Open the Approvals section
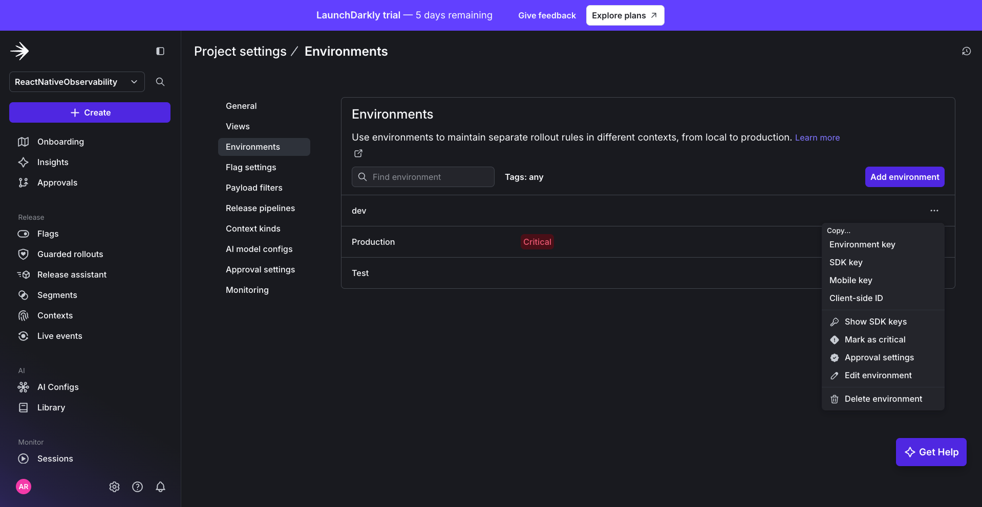The width and height of the screenshot is (982, 507). 57,182
